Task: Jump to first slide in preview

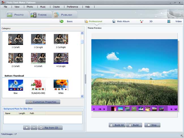Action: coord(100,109)
